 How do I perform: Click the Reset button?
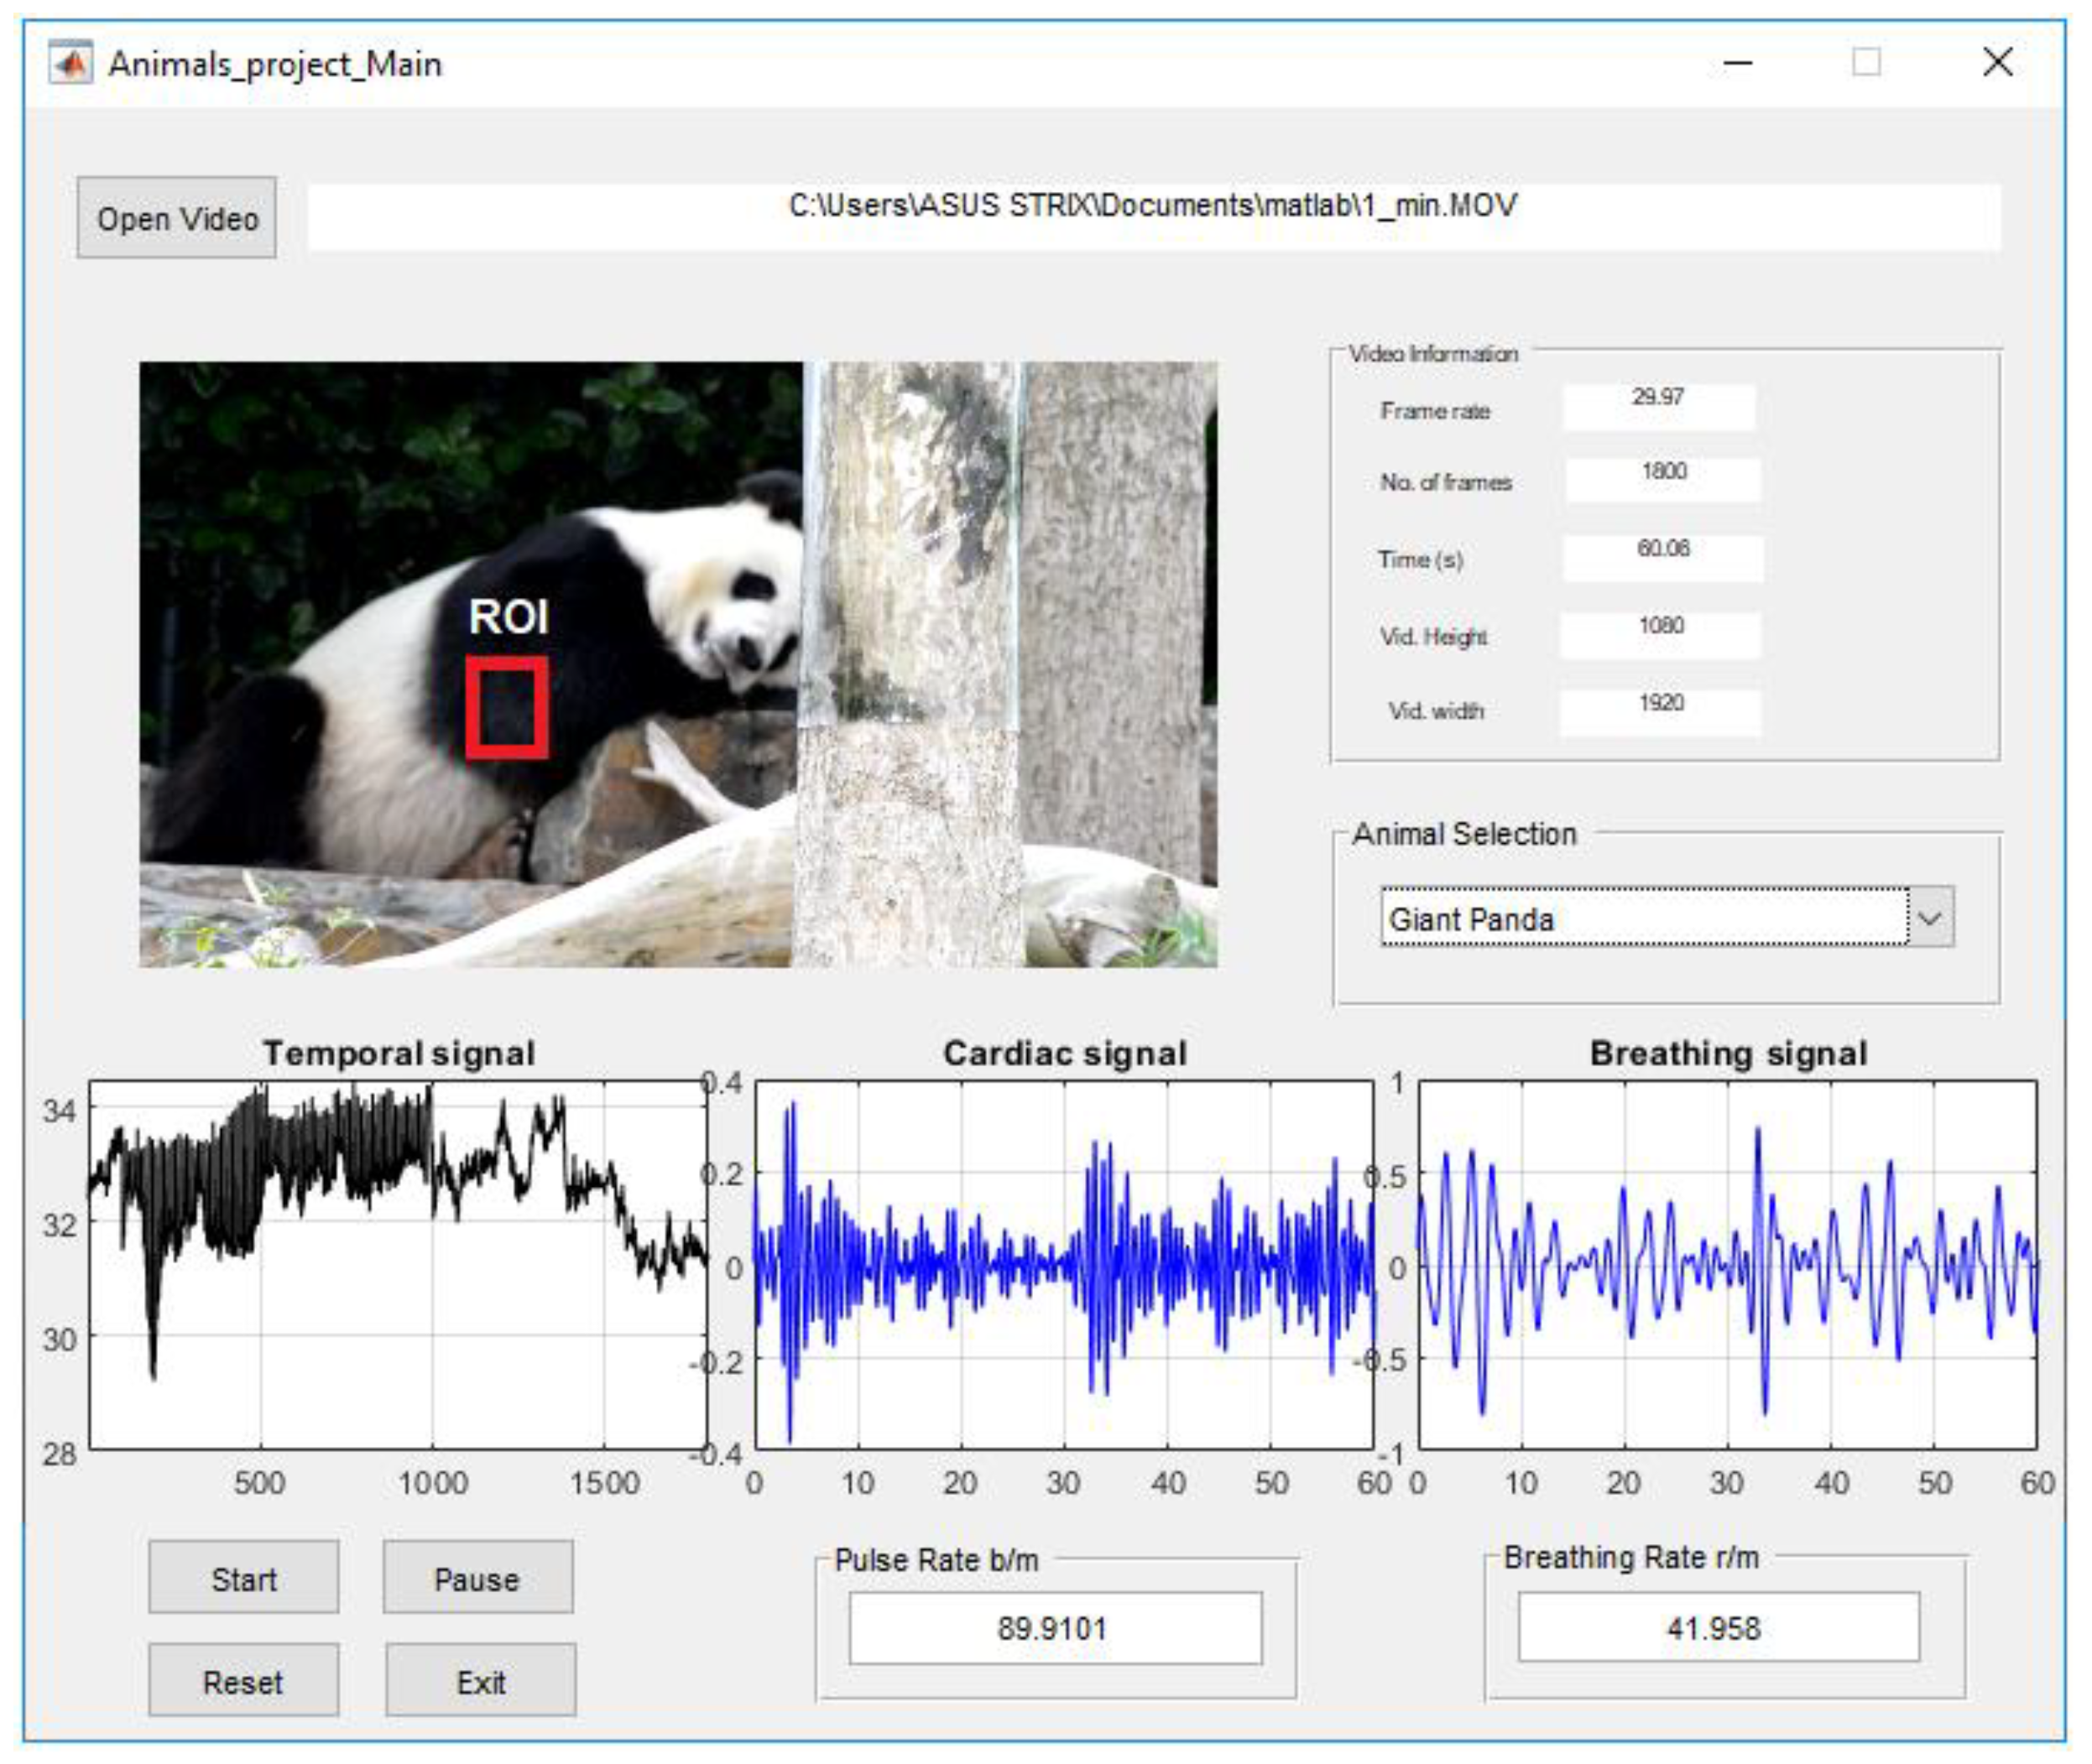[243, 1682]
